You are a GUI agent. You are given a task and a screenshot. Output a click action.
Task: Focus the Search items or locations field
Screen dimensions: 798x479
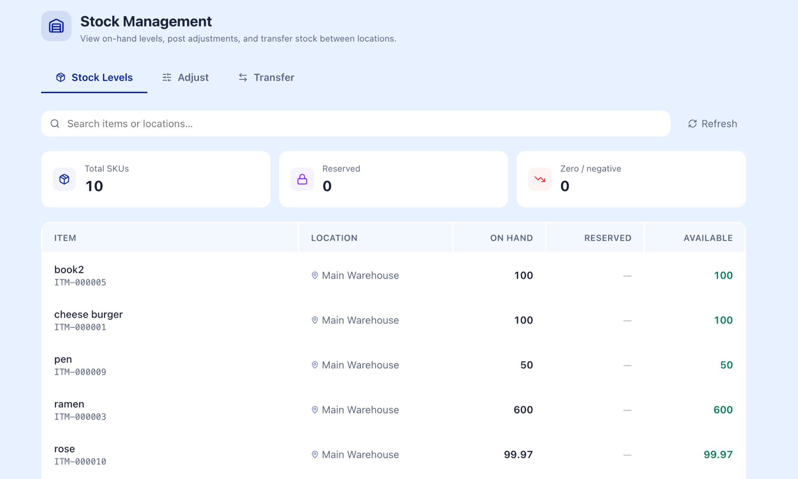[356, 123]
